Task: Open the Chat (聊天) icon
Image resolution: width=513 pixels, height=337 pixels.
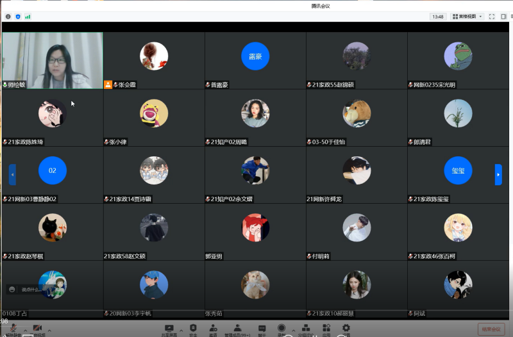Action: [262, 328]
